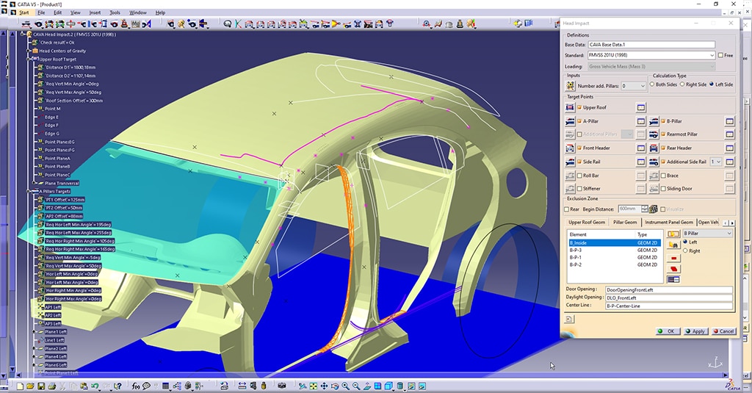Select the Left Side calculation option
Screen dimensions: 752x393
pos(712,84)
